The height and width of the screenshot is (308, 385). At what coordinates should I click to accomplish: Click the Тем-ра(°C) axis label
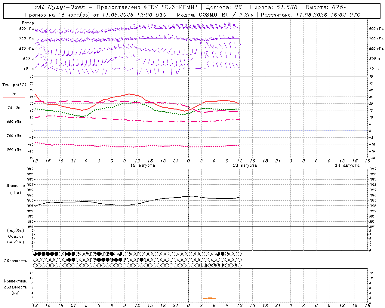[x=14, y=85]
